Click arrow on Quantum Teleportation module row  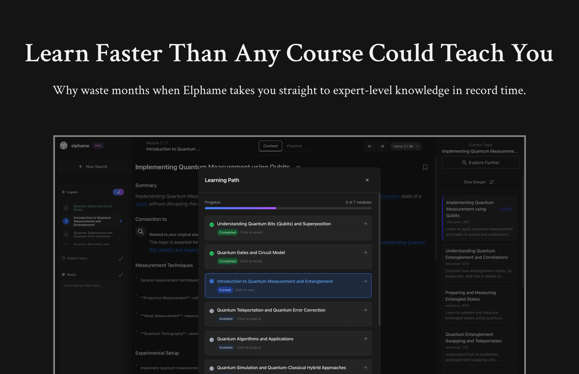[x=365, y=310]
